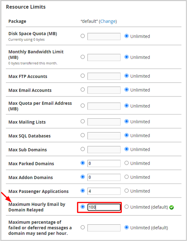Select custom limit radio for Max Sub Domains

[83, 149]
